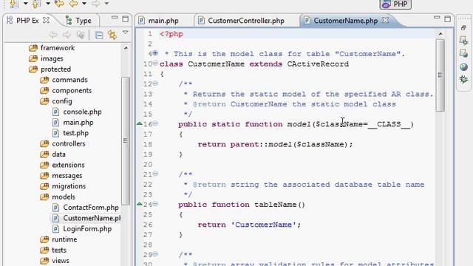473x266 pixels.
Task: Click the greyed forward arrow in main toolbar
Action: click(95, 4)
